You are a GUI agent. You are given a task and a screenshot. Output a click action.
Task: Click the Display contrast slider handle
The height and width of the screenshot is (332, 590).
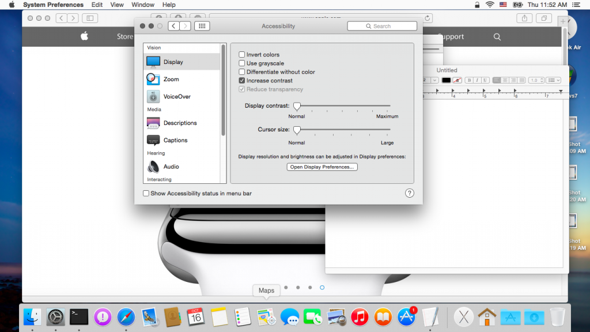click(297, 107)
